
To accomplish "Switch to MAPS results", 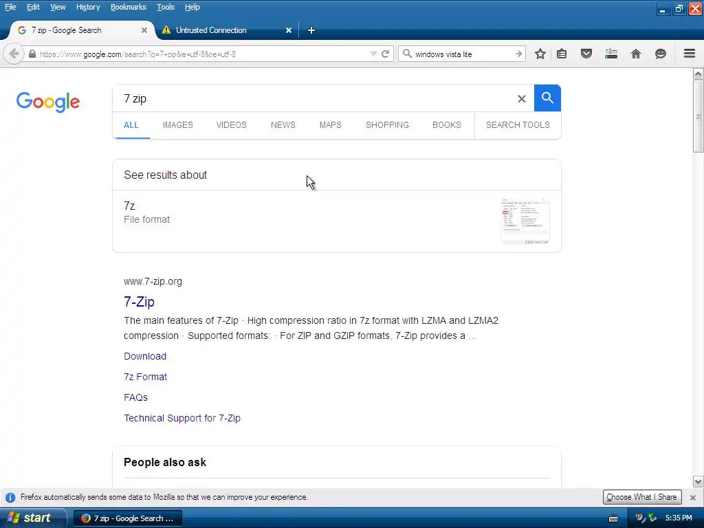I will coord(331,125).
